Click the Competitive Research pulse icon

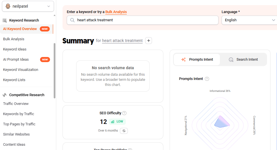[x=5, y=95]
